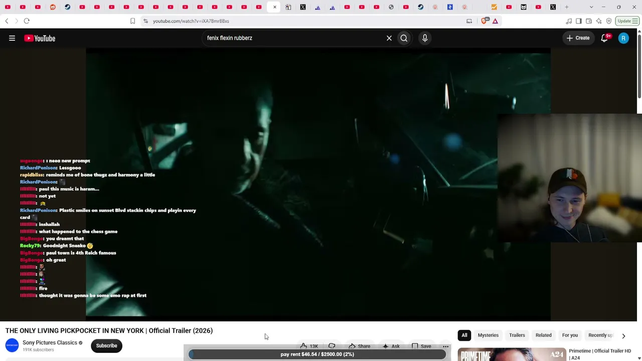This screenshot has width=642, height=361.
Task: Dislike the video with thumbs down
Action: 332,346
